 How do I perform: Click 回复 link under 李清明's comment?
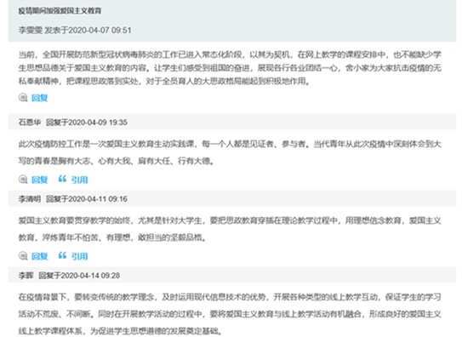pyautogui.click(x=40, y=256)
